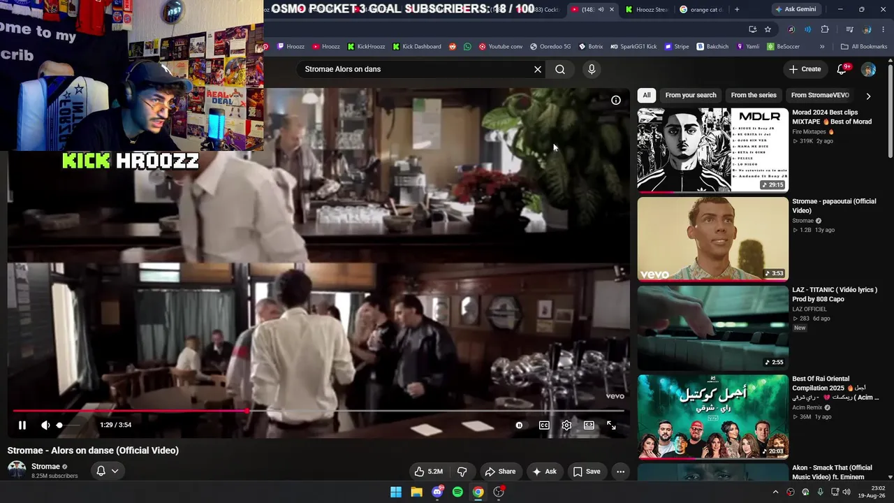Start voice search with microphone
This screenshot has height=503, width=894.
click(x=592, y=69)
